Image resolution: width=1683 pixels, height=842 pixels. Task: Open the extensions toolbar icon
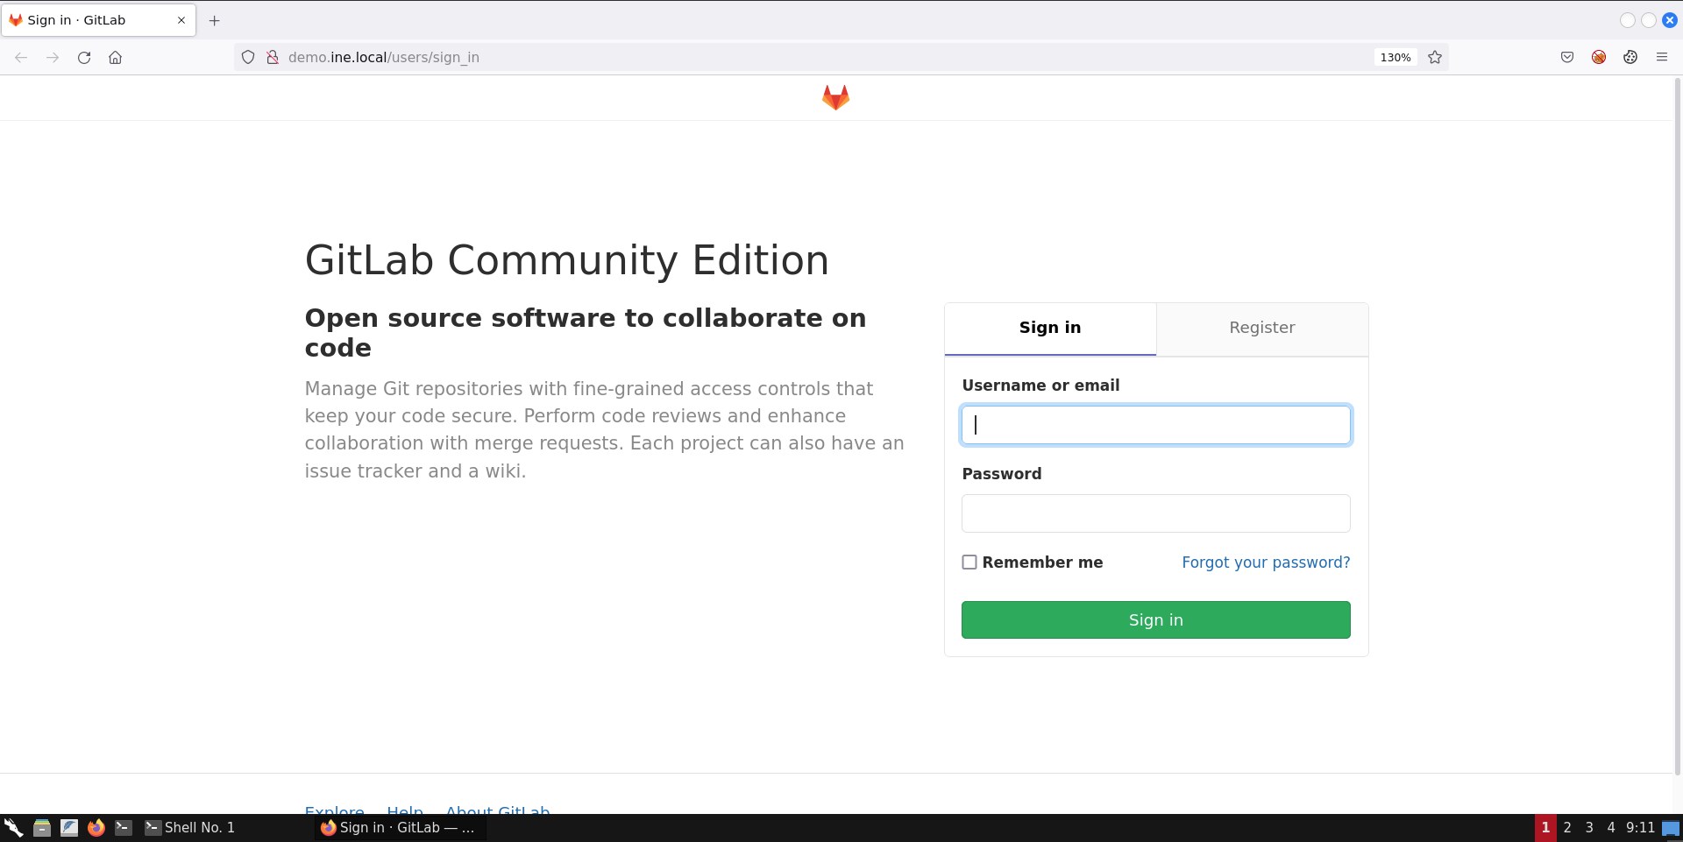(x=1630, y=58)
